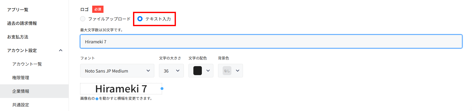
Task: Navigate to 権限管理 in sidebar
Action: (21, 78)
